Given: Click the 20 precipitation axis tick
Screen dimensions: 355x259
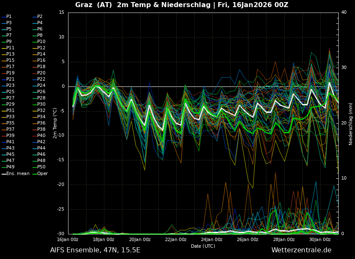Looking at the screenshot, I should coord(344,123).
